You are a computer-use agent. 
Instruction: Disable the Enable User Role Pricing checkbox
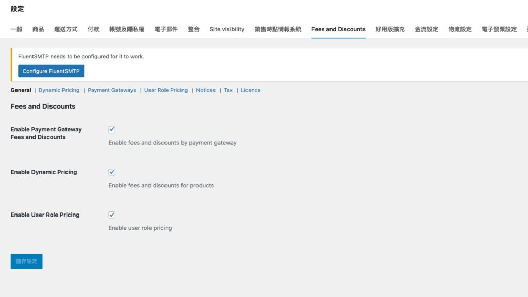[112, 215]
